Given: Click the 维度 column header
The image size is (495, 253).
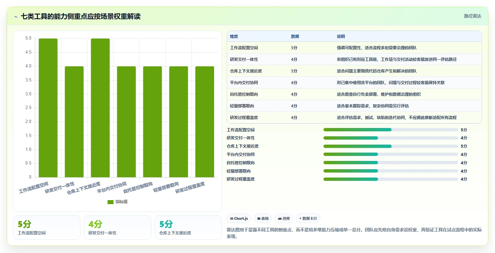Looking at the screenshot, I should tap(234, 37).
